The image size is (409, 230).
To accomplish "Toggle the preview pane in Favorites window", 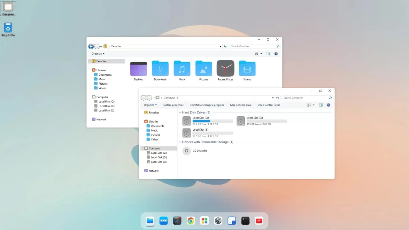I will (x=268, y=54).
